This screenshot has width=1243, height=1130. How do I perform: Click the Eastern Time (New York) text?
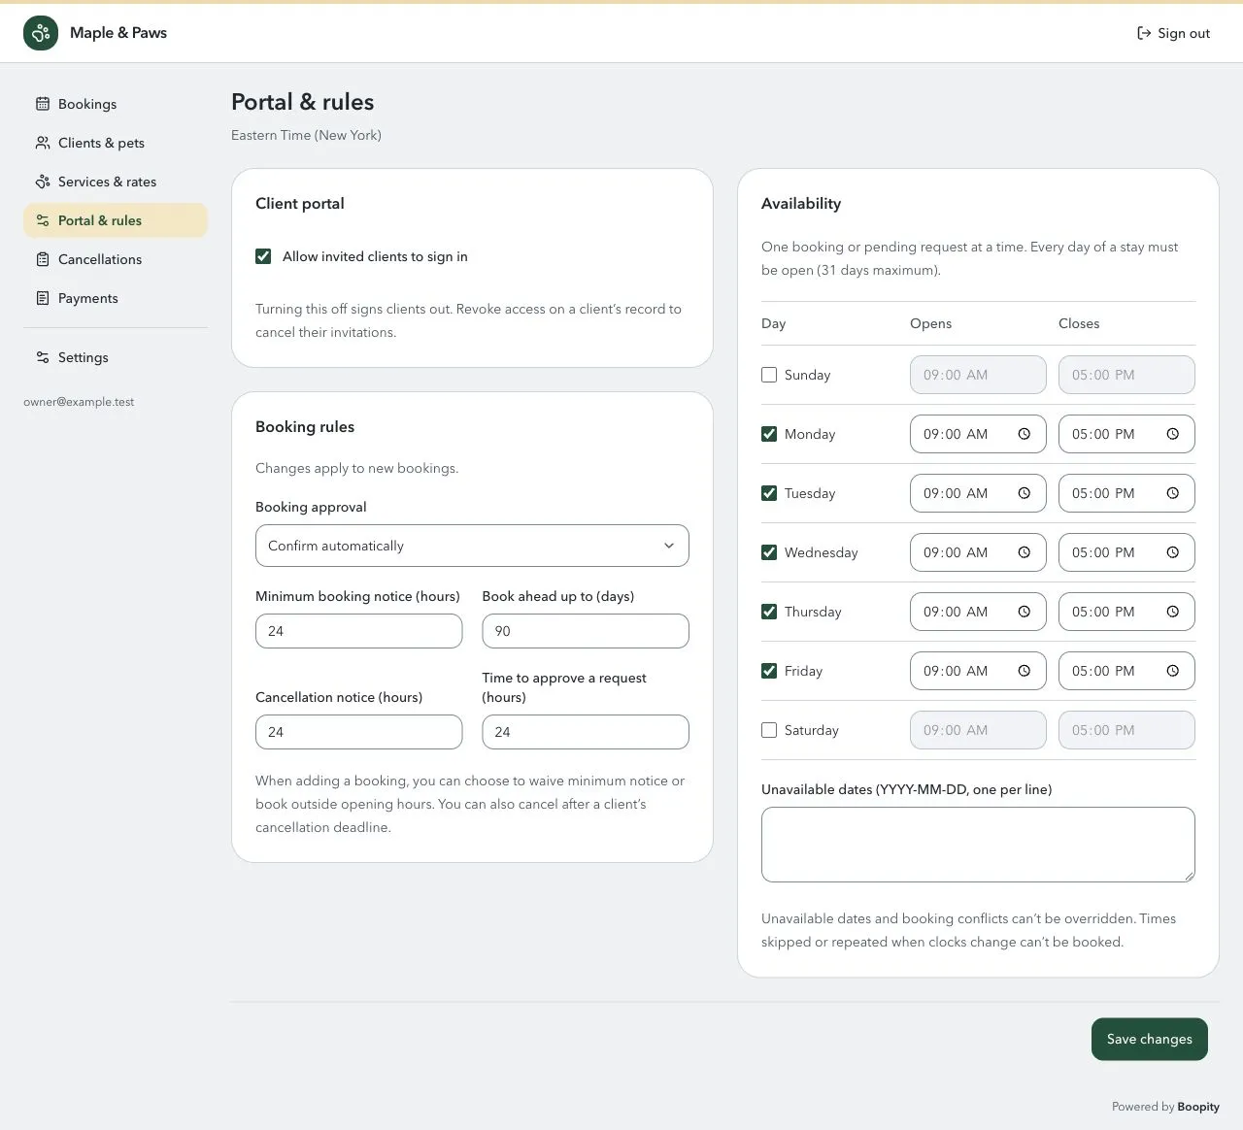tap(306, 135)
